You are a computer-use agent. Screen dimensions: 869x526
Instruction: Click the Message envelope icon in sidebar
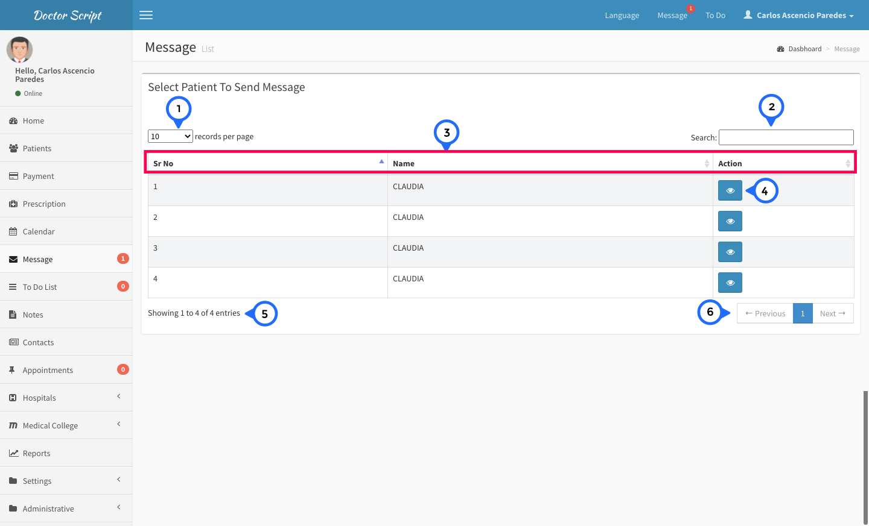coord(13,260)
